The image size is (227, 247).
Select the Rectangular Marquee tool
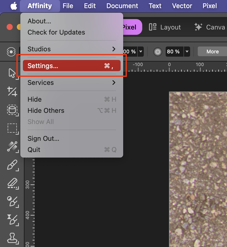(13, 129)
